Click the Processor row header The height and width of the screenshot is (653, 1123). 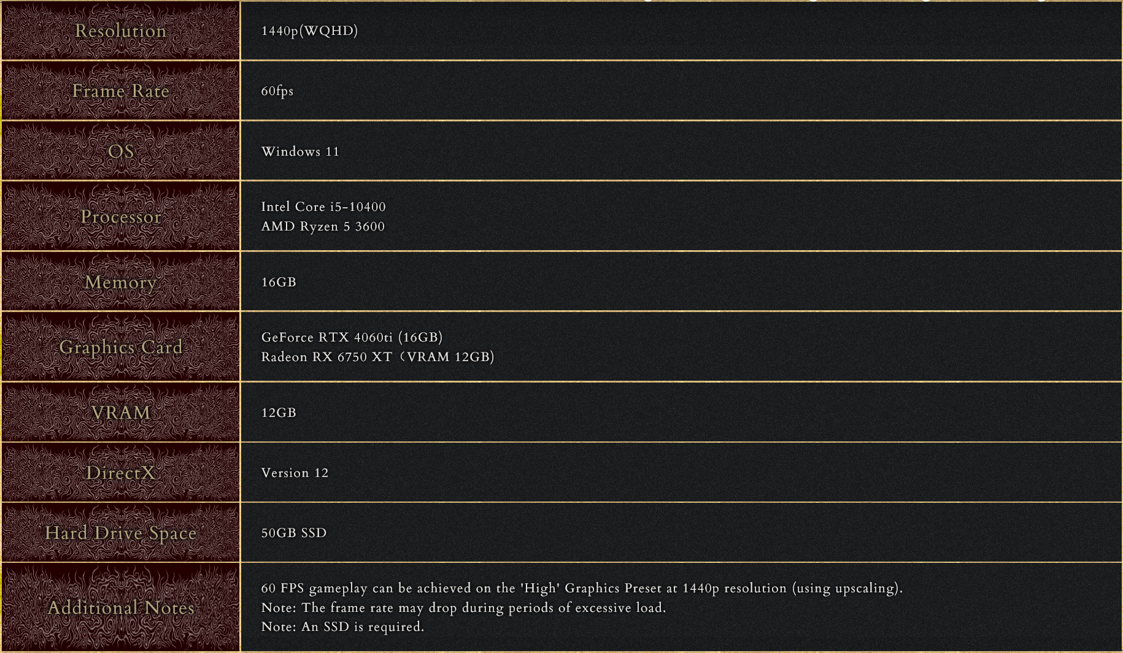[x=120, y=216]
